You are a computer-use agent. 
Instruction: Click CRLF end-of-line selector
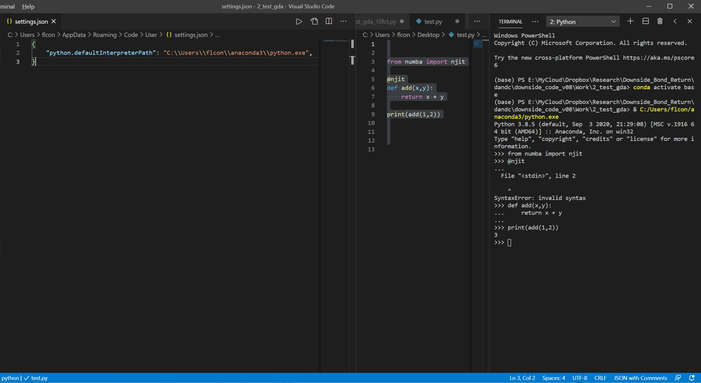600,378
